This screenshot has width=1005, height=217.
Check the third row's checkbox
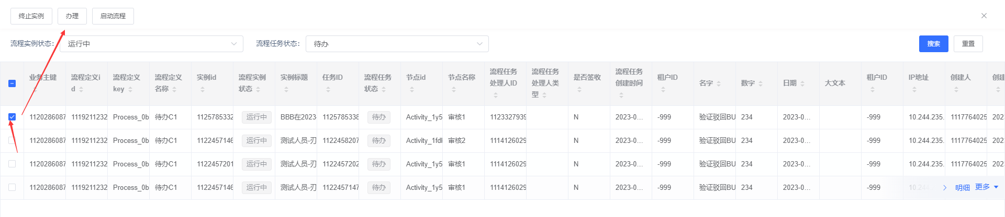coord(12,164)
